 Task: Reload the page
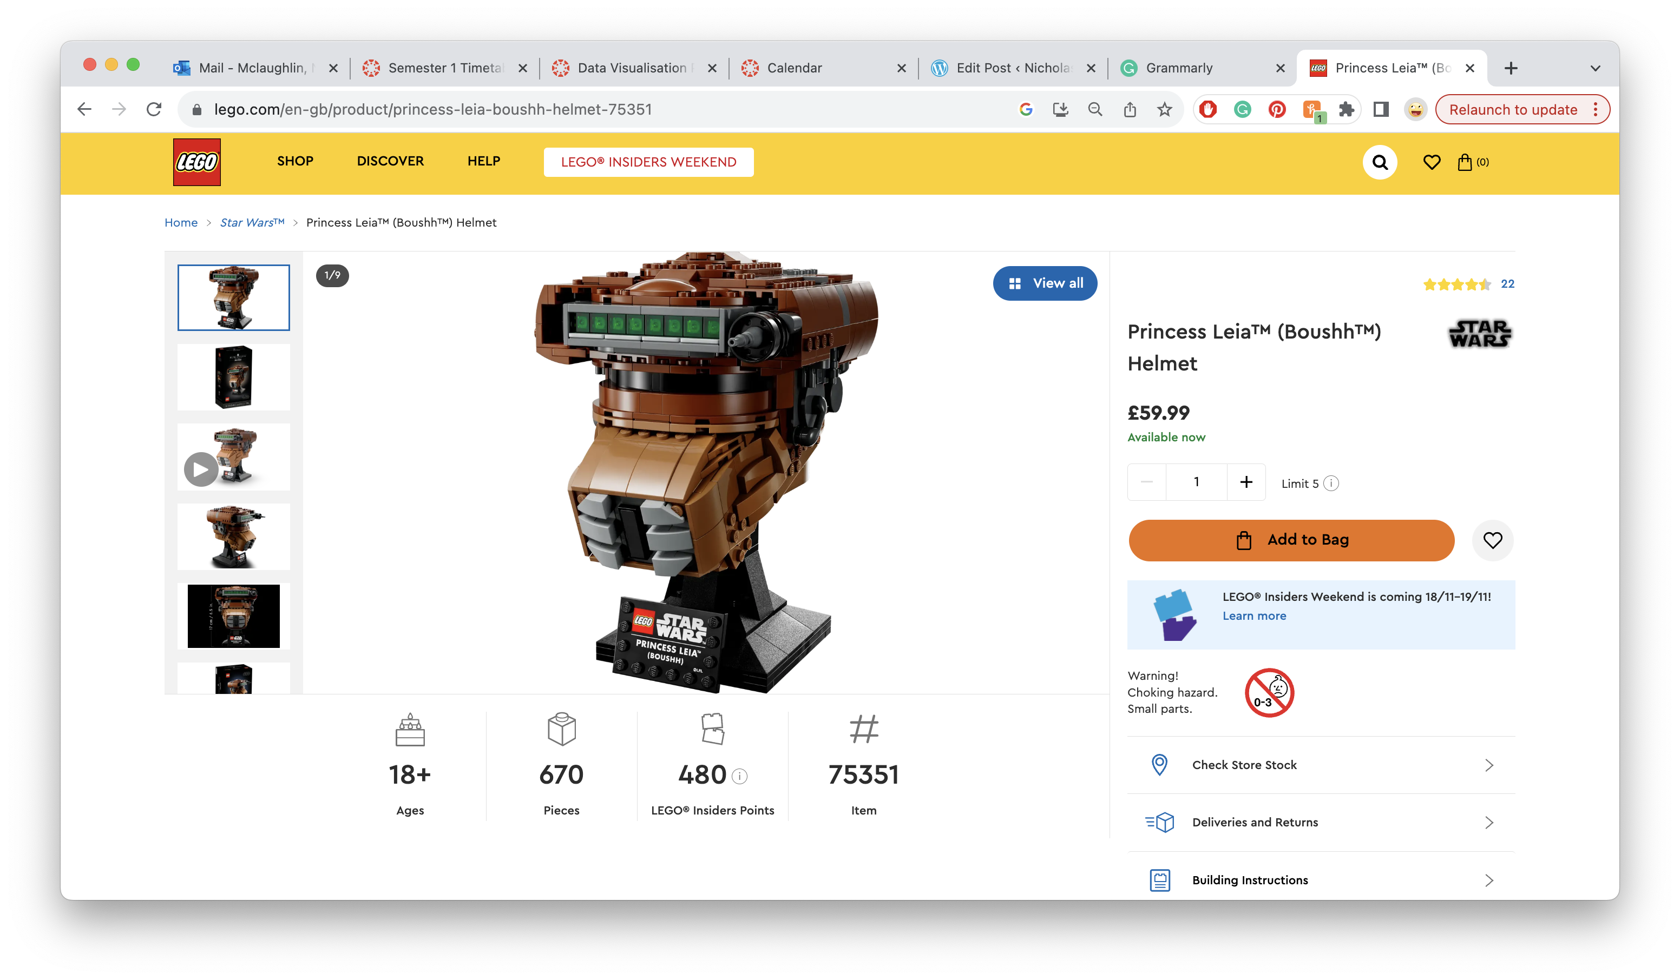click(154, 109)
